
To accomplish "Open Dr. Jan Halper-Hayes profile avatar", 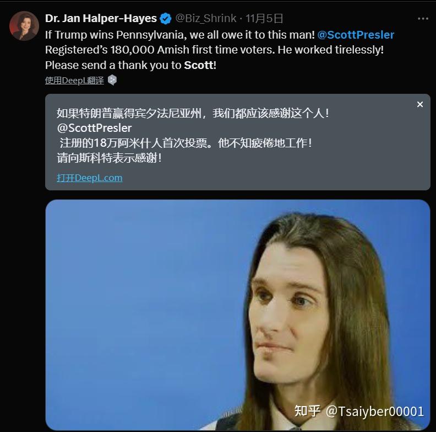I will pyautogui.click(x=24, y=26).
